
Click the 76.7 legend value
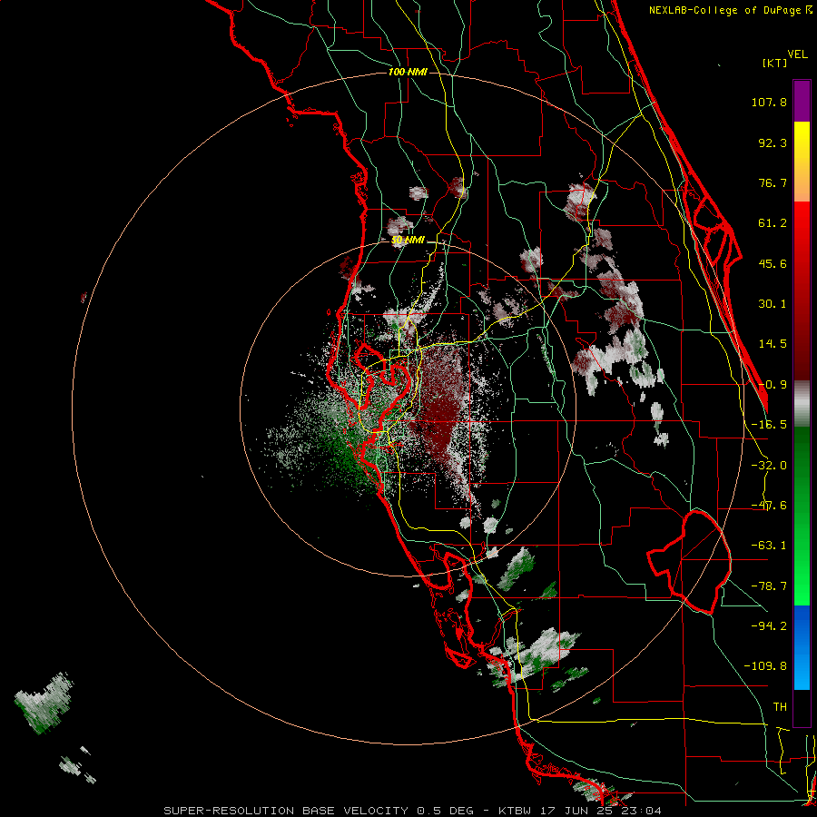(773, 182)
